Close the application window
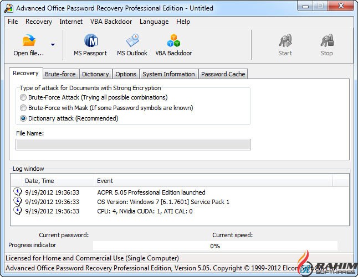This screenshot has height=277, width=358. [x=341, y=6]
